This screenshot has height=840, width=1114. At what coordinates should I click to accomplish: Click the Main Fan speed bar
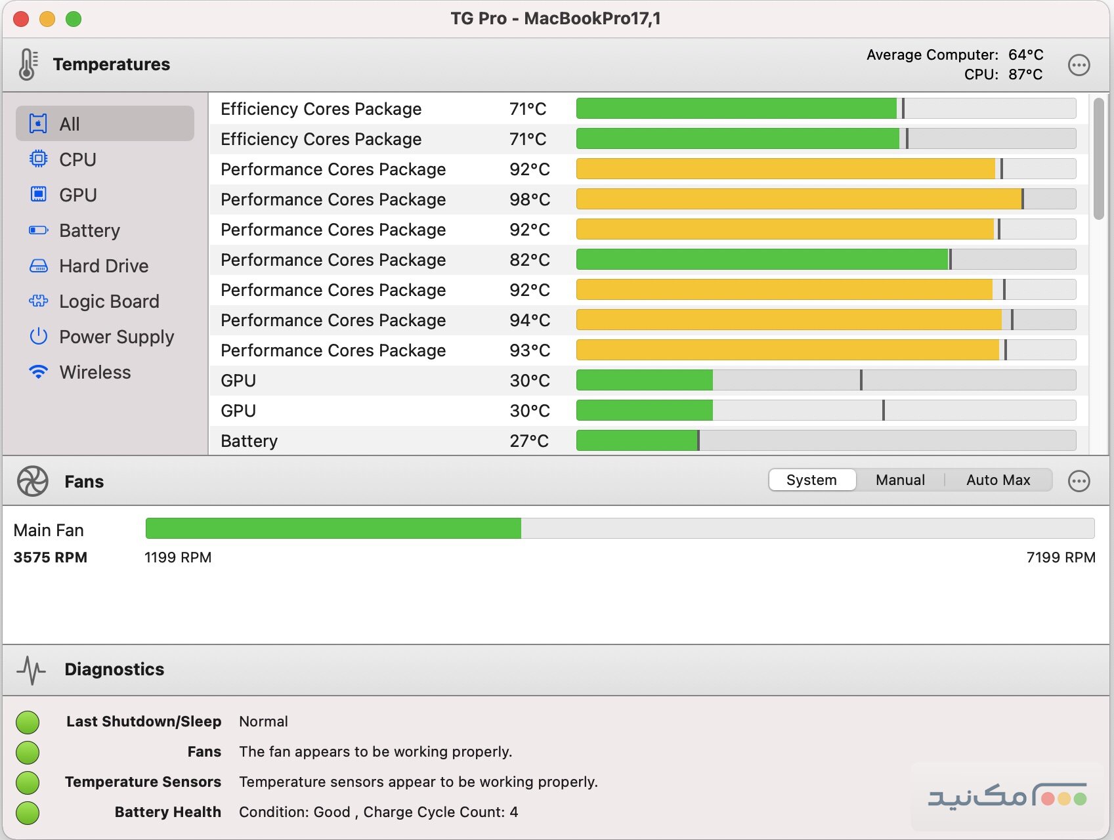pyautogui.click(x=619, y=528)
